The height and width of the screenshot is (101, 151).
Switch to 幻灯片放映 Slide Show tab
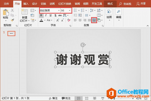(65, 4)
